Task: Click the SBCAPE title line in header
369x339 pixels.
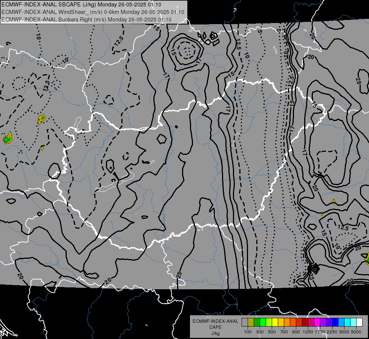Action: point(81,5)
